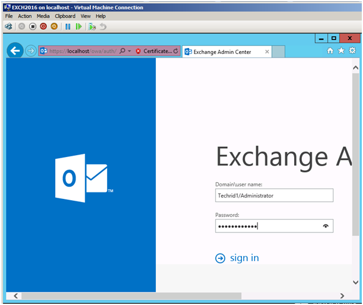
Task: Reveal password with the eye icon
Action: click(326, 226)
